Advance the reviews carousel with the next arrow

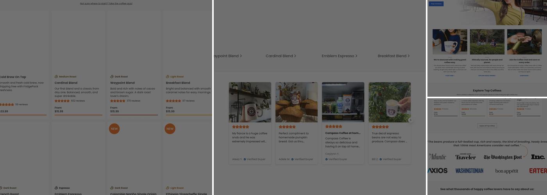(x=410, y=120)
